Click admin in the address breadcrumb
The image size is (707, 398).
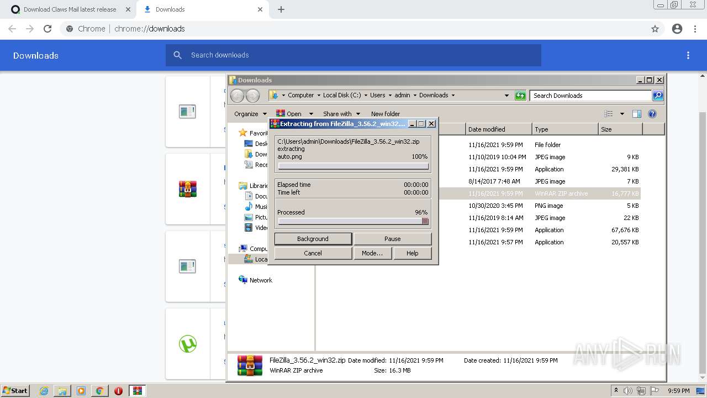click(402, 95)
